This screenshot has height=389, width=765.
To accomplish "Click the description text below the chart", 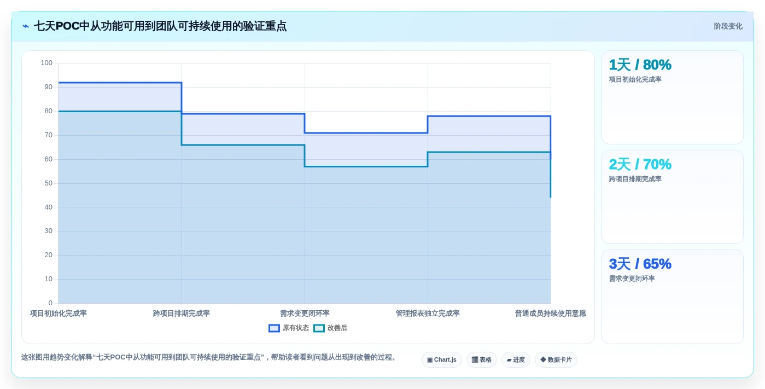I will click(x=209, y=357).
